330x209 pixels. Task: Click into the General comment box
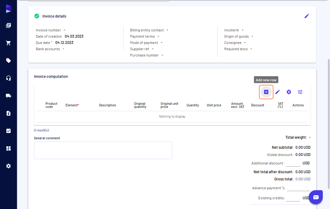point(103,150)
